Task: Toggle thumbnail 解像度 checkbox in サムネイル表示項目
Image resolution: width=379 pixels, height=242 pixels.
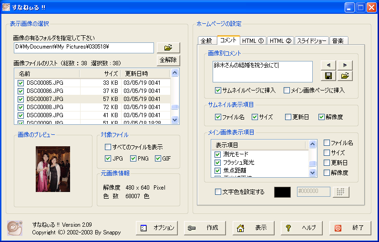Action: (x=321, y=117)
